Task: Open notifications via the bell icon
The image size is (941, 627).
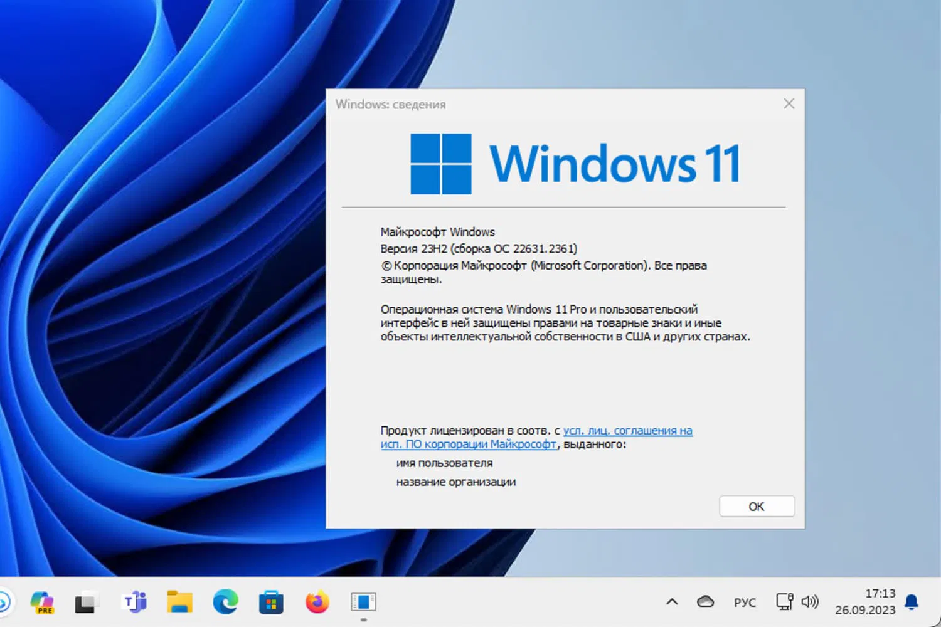Action: click(x=912, y=602)
